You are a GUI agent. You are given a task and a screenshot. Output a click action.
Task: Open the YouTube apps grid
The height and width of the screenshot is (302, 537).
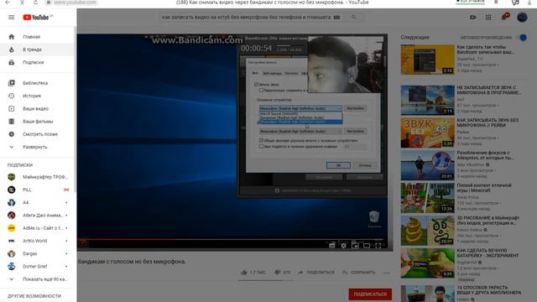[488, 17]
